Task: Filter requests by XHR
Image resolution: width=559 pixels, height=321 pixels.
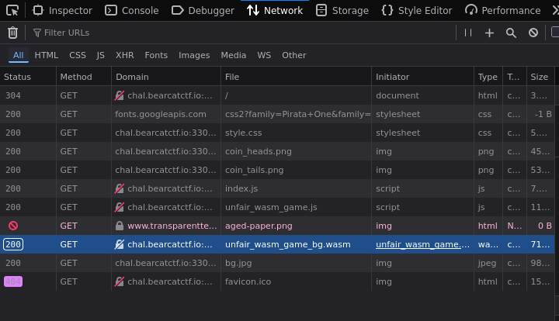Action: [x=124, y=55]
